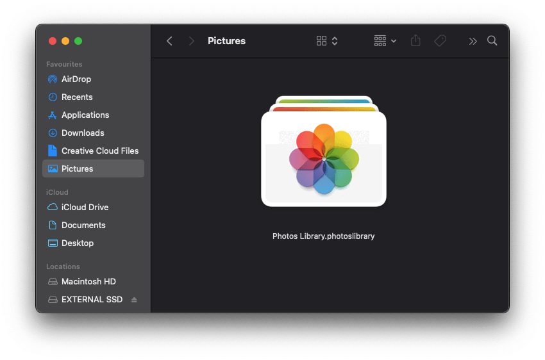The image size is (545, 360).
Task: Navigate forward with the right chevron
Action: coord(191,41)
